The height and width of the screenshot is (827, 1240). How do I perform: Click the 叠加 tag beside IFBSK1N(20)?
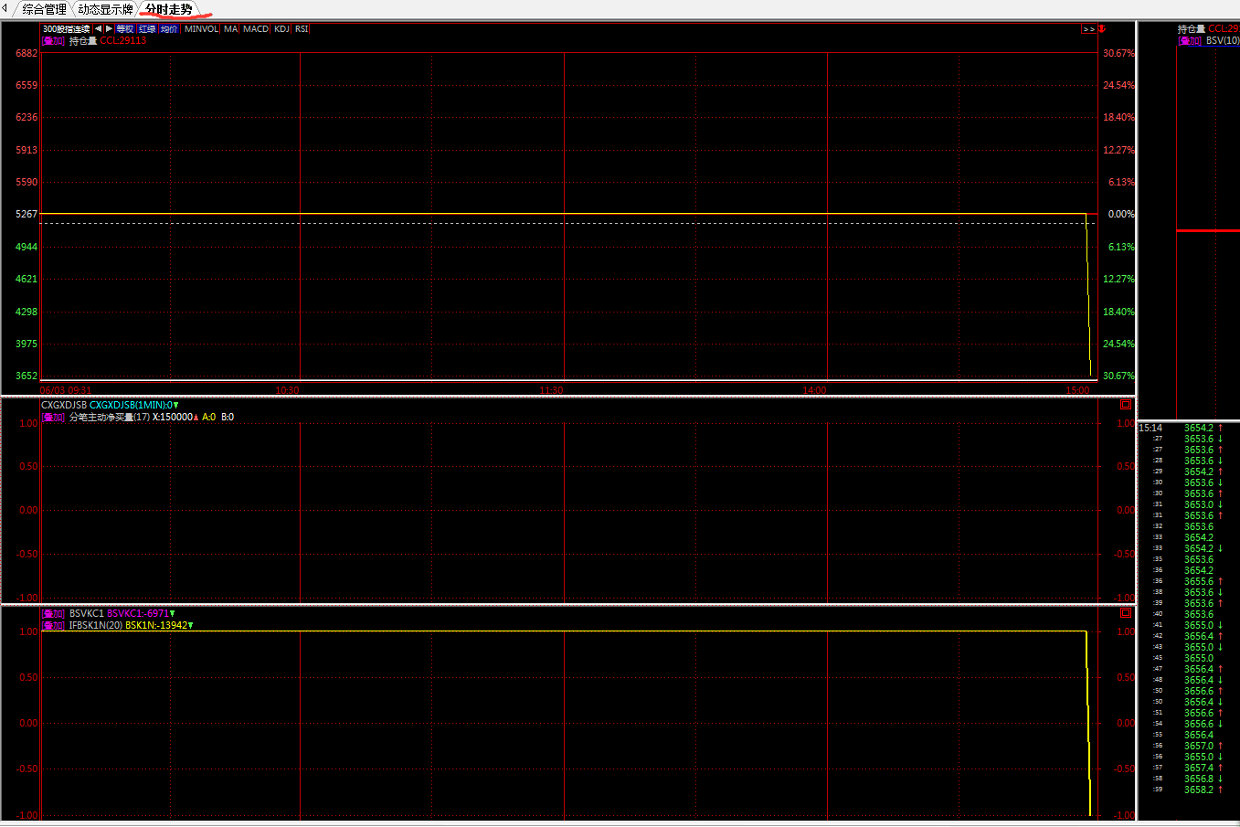pos(53,626)
